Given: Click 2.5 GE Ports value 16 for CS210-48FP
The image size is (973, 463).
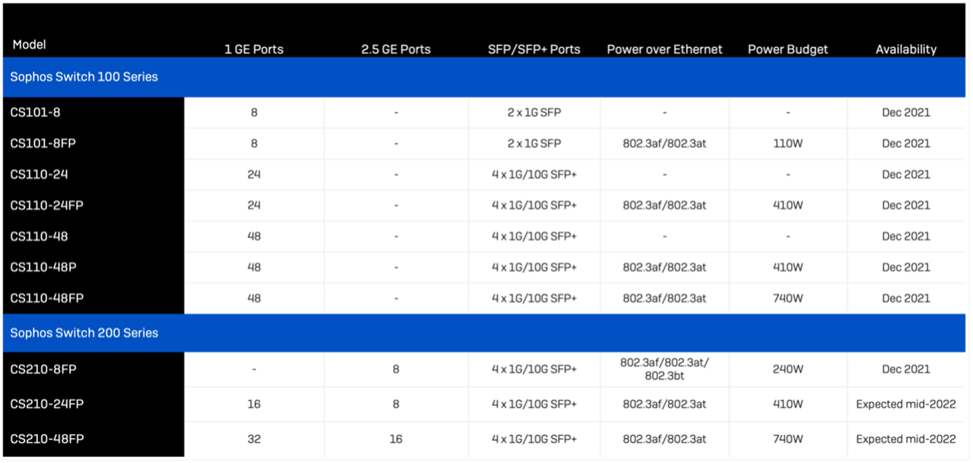Looking at the screenshot, I should pos(396,439).
